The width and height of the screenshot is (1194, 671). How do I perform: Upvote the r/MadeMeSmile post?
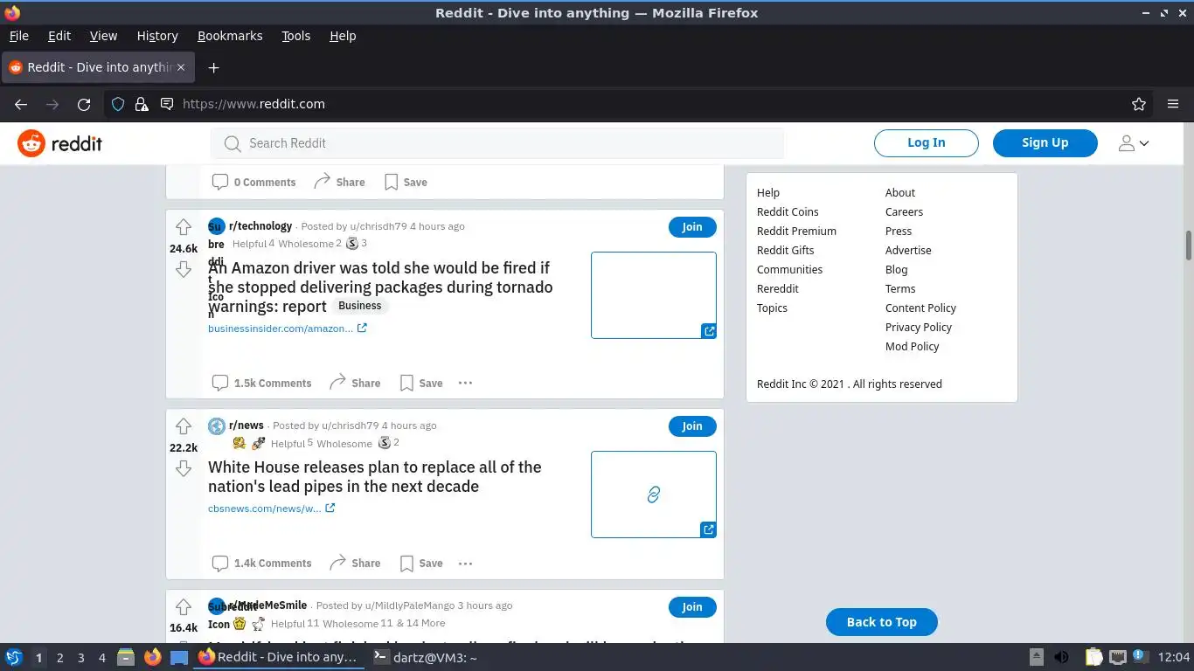[x=183, y=607]
